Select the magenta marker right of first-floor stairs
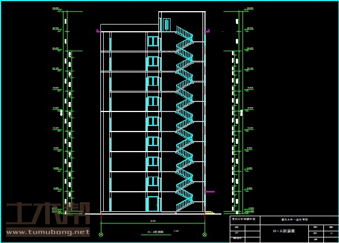 pos(210,192)
